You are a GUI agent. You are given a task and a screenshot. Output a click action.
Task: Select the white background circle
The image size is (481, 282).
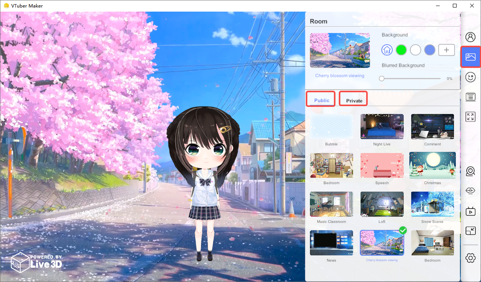coord(415,50)
